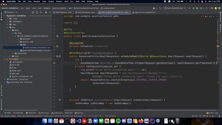Expand the .mvn folder

coord(7,24)
